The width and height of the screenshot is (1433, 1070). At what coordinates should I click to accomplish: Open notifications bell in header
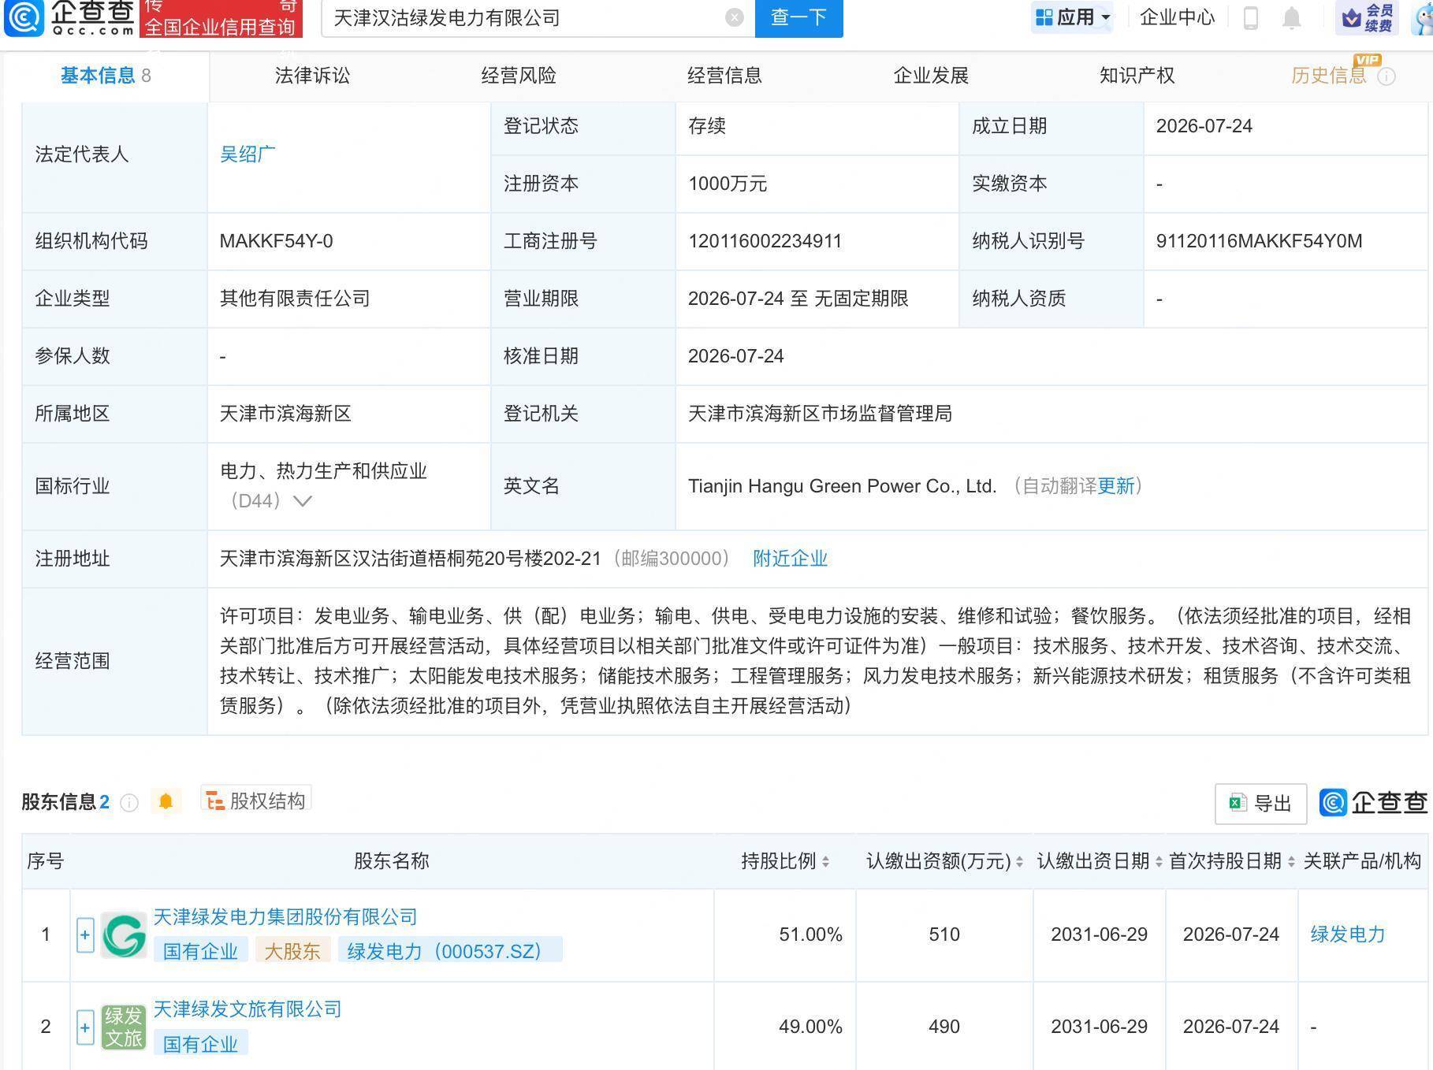click(x=1291, y=17)
